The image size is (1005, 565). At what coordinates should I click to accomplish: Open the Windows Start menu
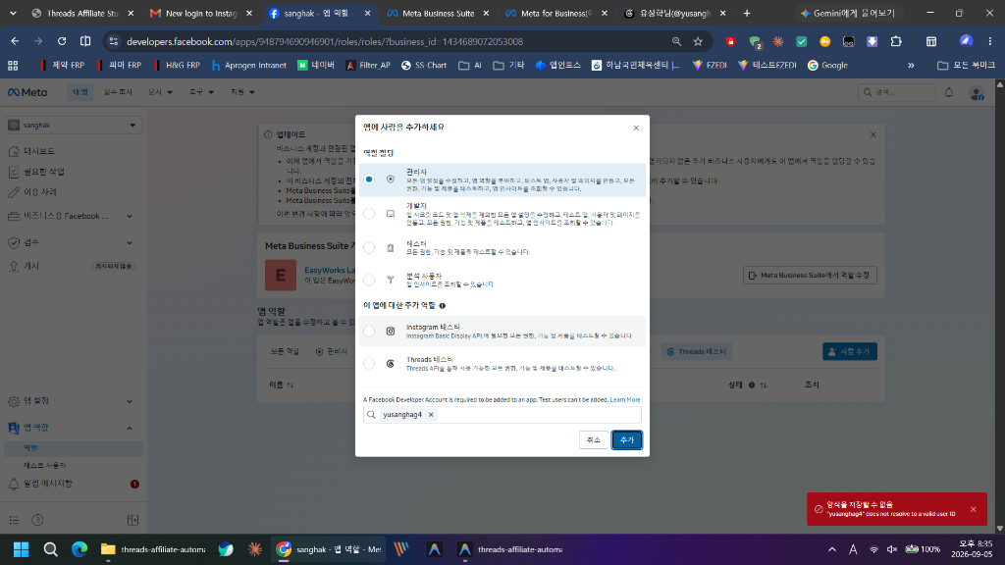pyautogui.click(x=22, y=549)
